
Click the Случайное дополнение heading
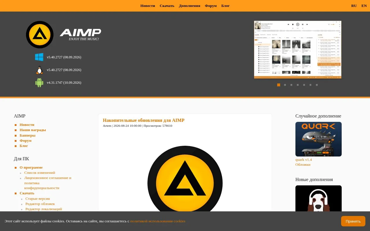318,116
